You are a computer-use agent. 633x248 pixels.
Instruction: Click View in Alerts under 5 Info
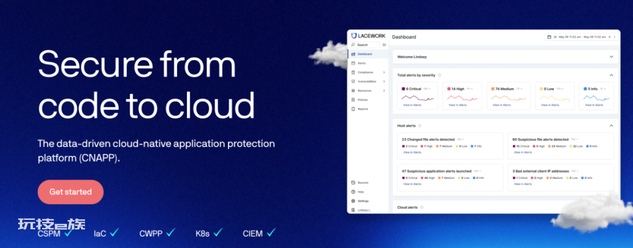[x=594, y=105]
